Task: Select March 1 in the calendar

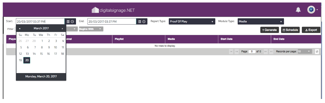Action: click(42, 41)
